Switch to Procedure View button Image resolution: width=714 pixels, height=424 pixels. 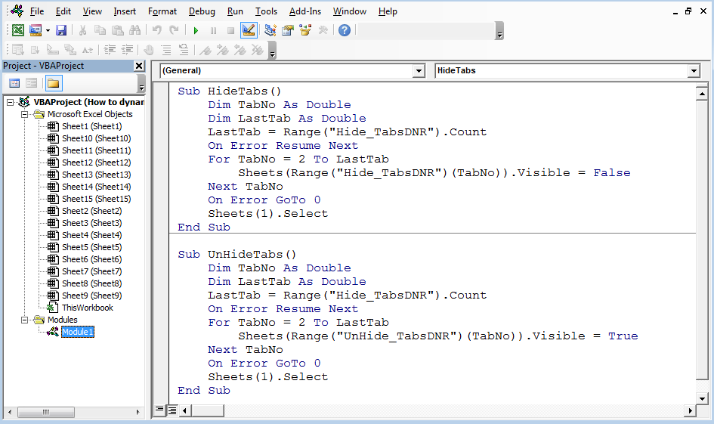pyautogui.click(x=159, y=410)
